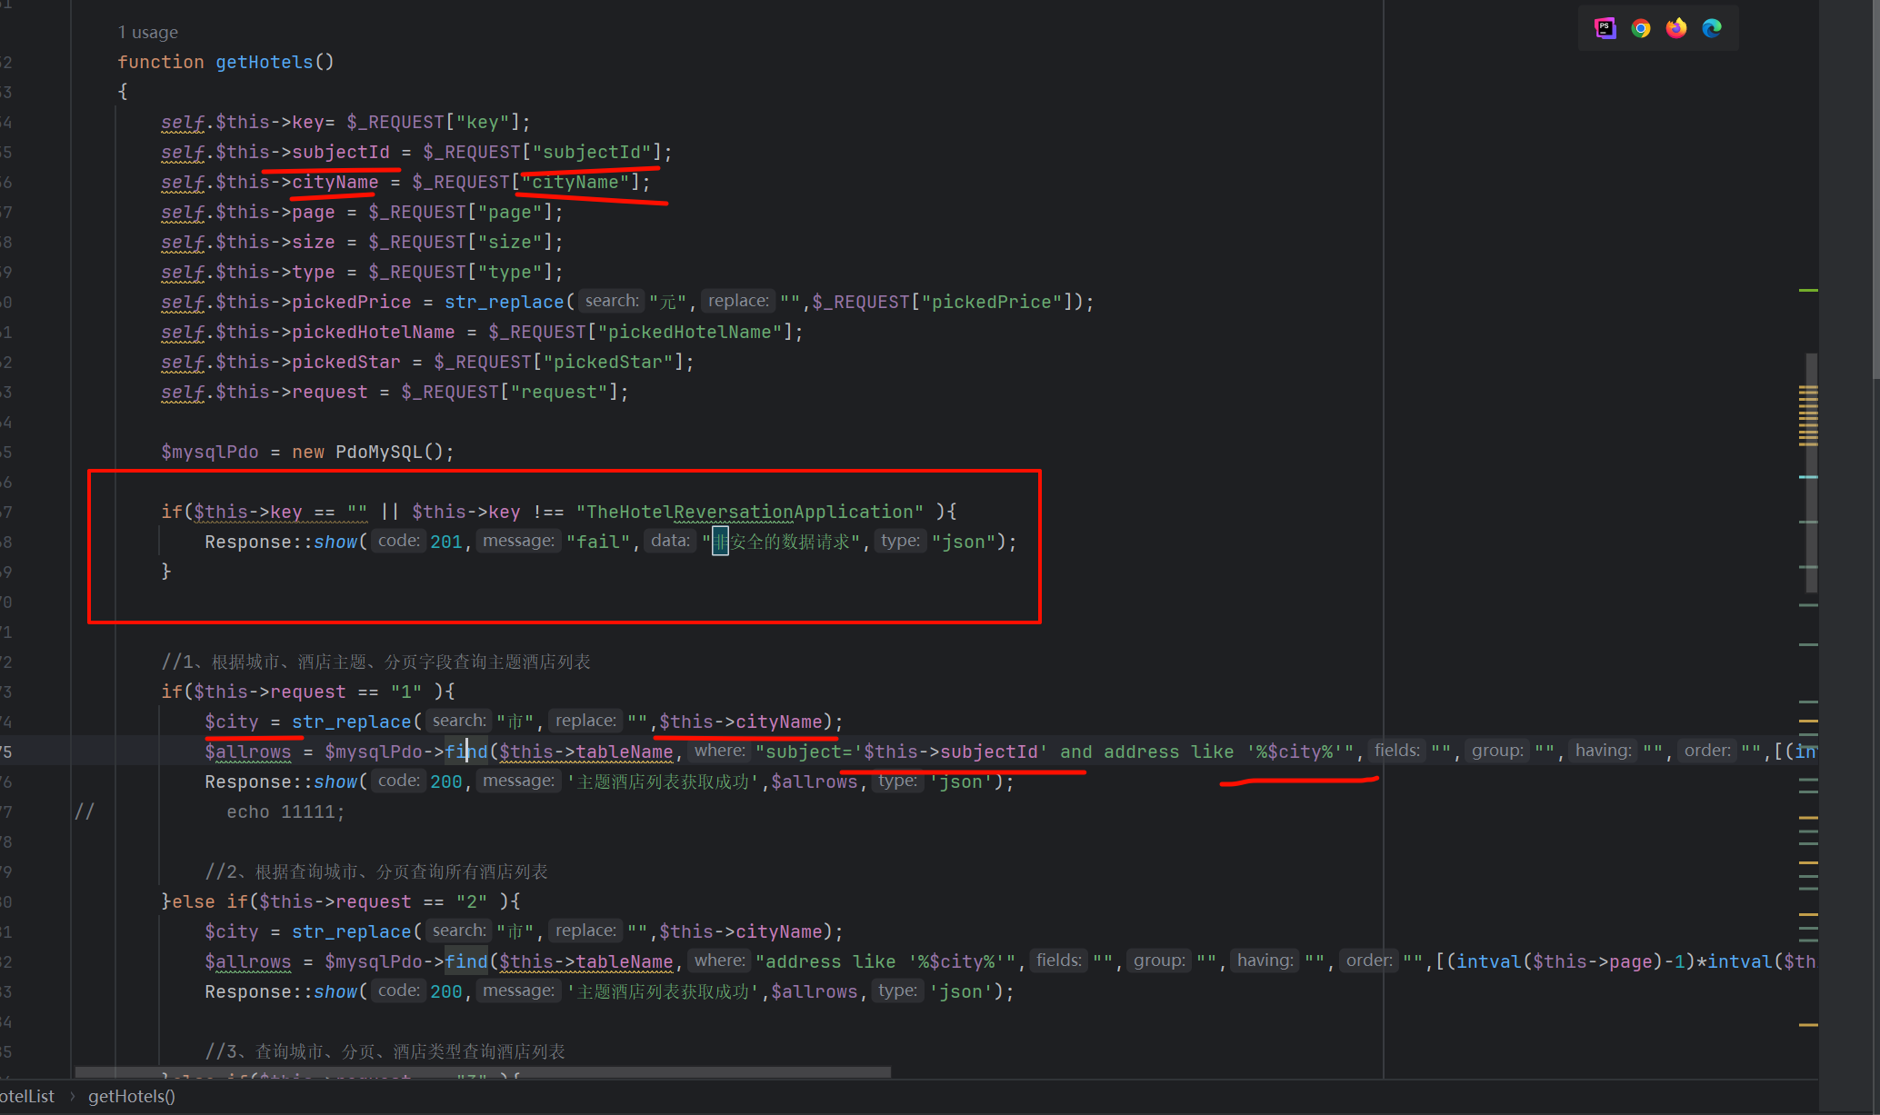Place cursor on getHotels function name
This screenshot has width=1880, height=1115.
click(264, 62)
